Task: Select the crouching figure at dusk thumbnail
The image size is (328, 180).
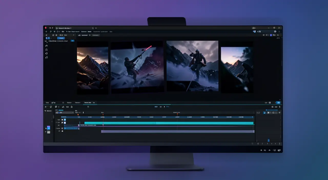Action: click(x=237, y=70)
